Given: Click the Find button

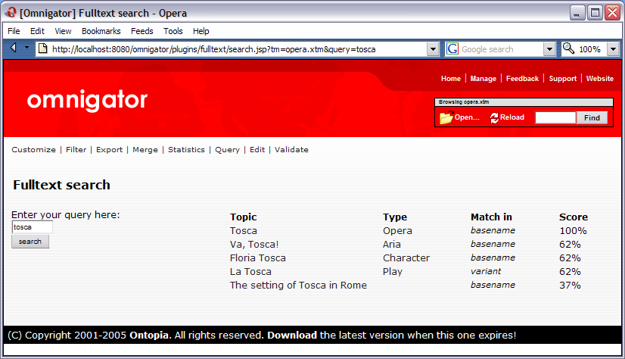Looking at the screenshot, I should 592,117.
